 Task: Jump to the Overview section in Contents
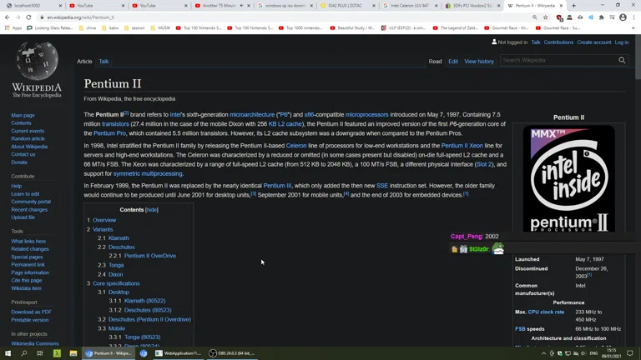pos(104,220)
